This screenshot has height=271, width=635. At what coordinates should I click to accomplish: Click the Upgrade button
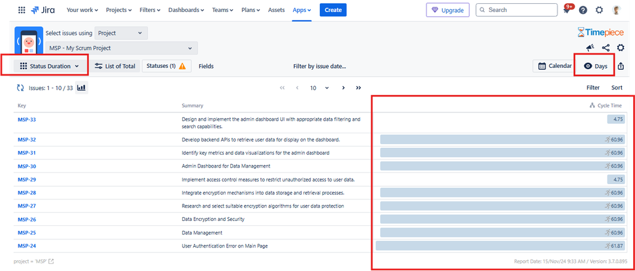[x=447, y=11]
